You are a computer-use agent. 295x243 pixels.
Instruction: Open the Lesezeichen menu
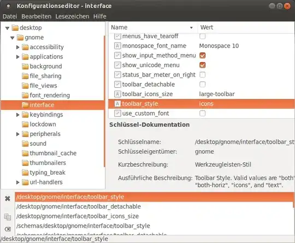point(72,16)
